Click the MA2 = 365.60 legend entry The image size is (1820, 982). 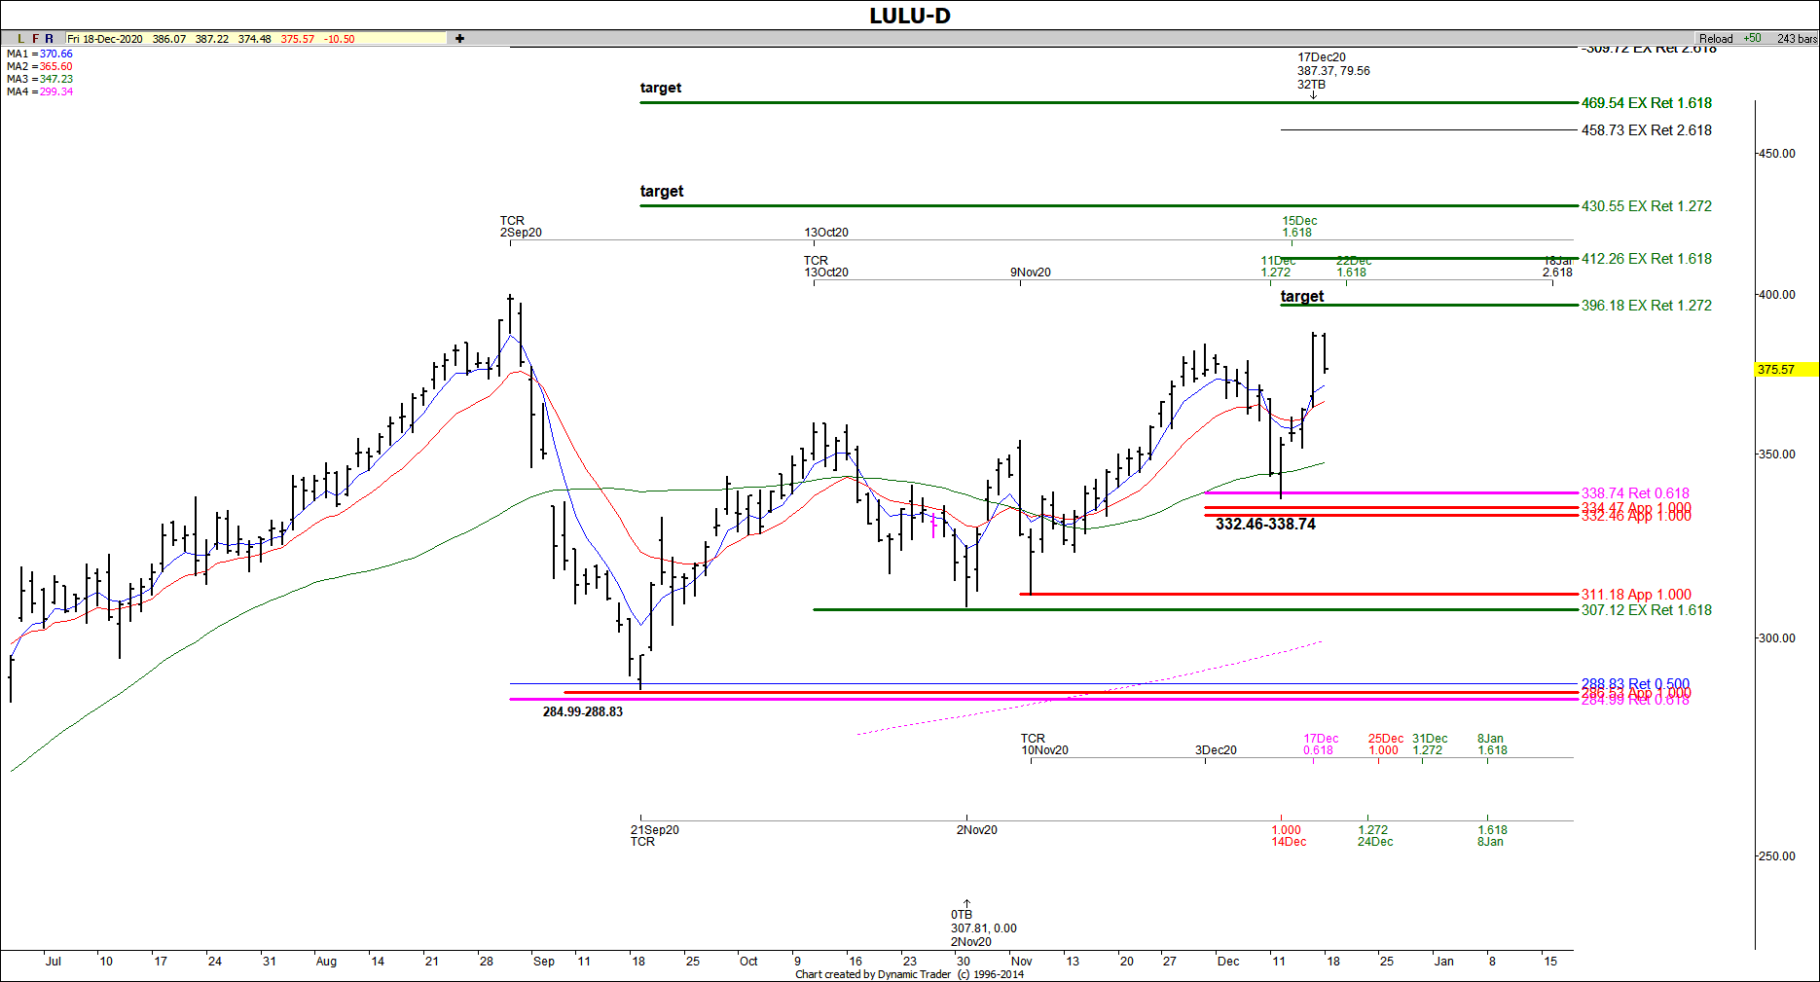point(40,67)
